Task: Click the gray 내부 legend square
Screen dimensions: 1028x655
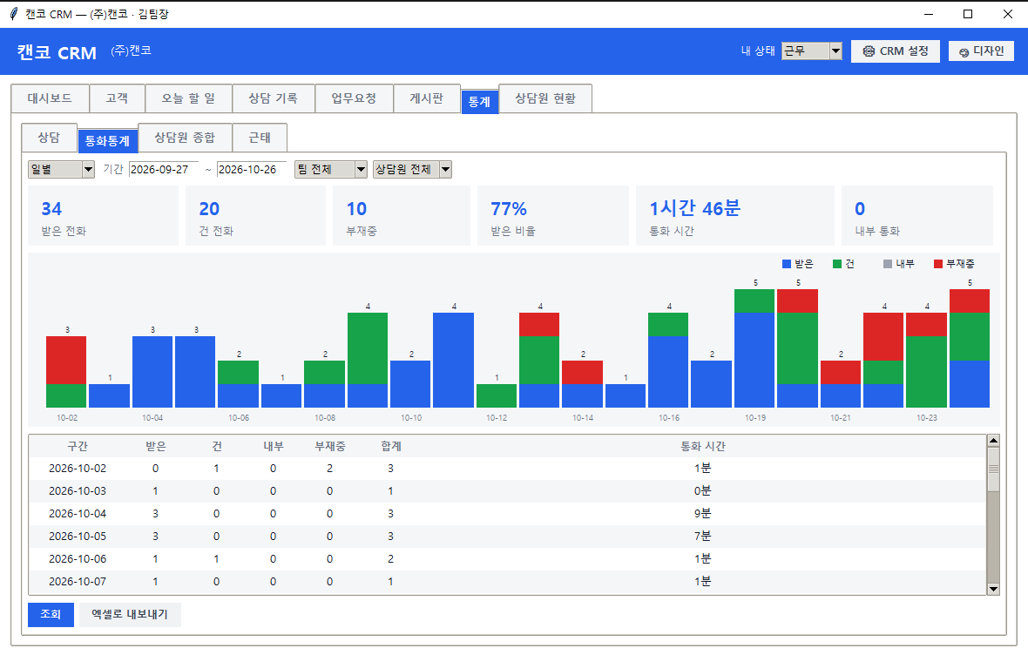Action: (887, 264)
